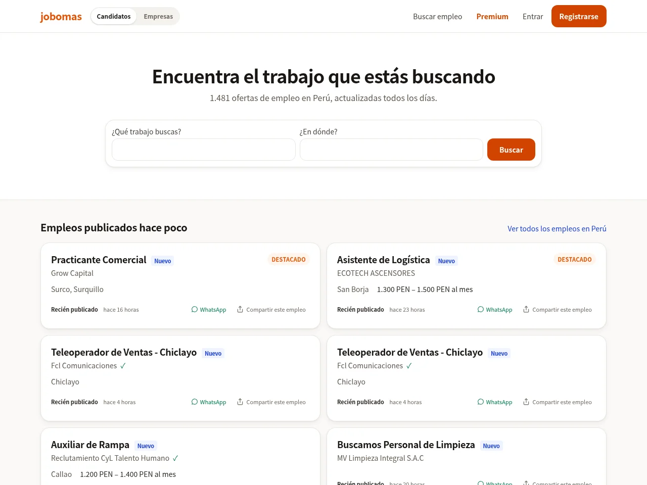
Task: Click Nuevo badge next to Buscamos Personal de Limpieza
Action: pos(491,446)
